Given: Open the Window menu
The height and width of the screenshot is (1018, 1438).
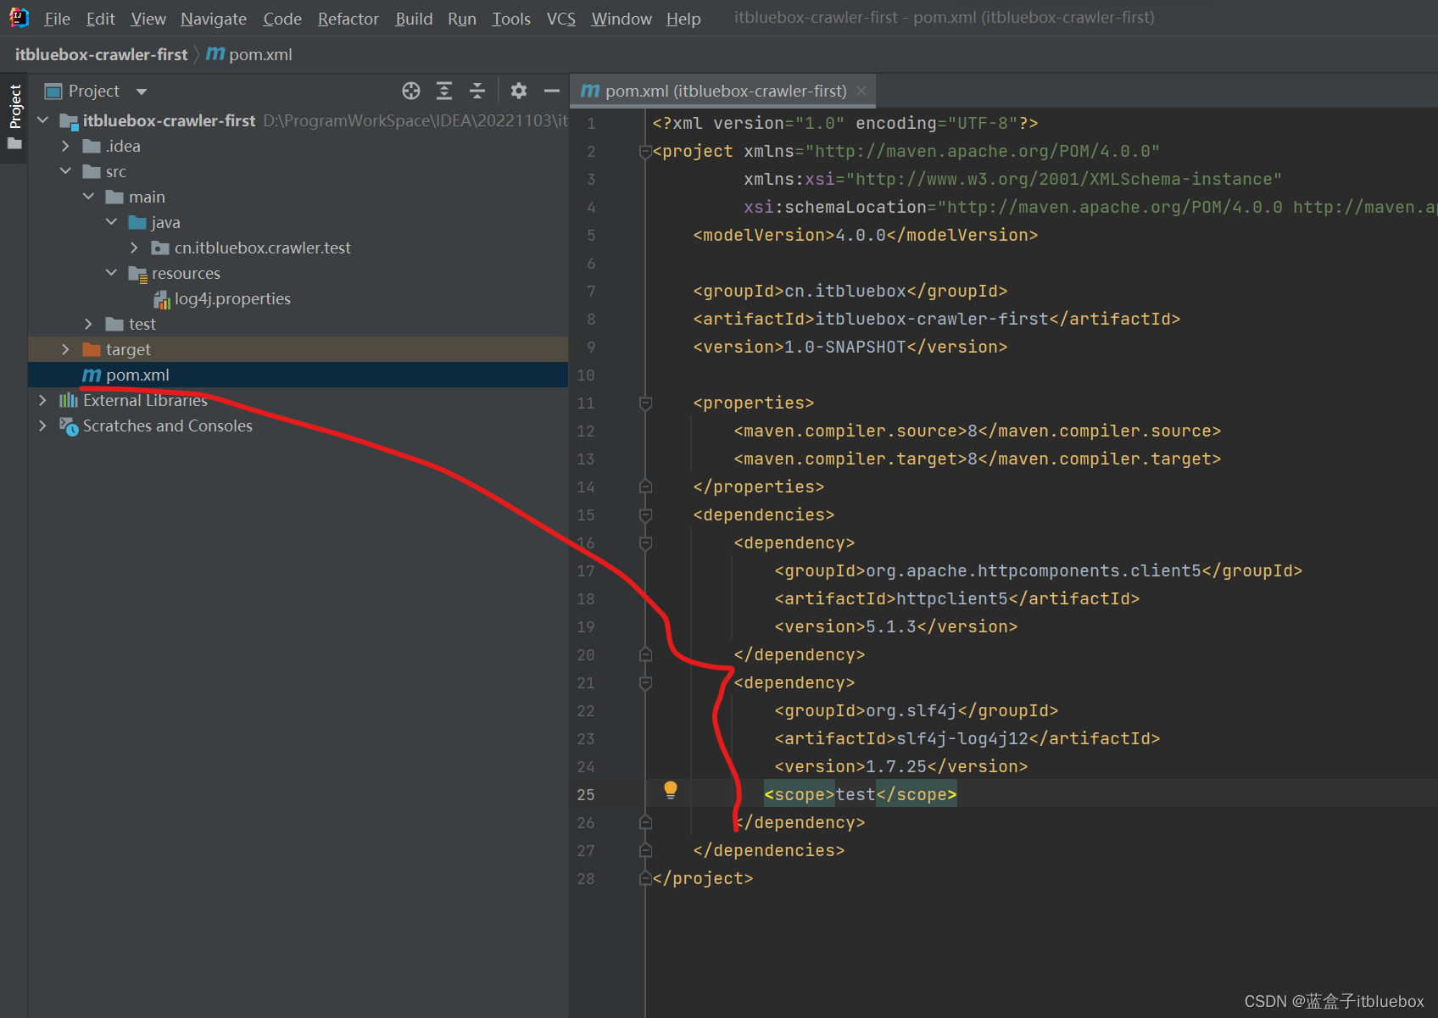Looking at the screenshot, I should pos(621,19).
